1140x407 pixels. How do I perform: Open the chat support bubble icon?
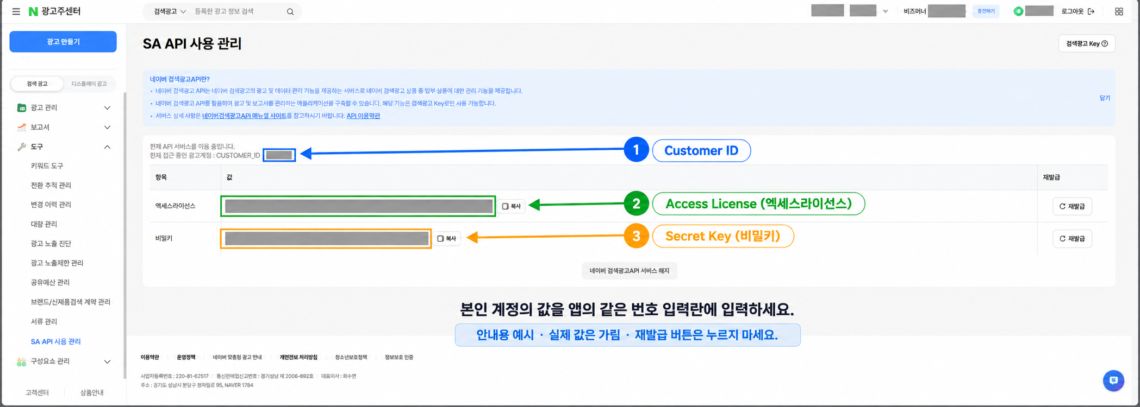1113,380
